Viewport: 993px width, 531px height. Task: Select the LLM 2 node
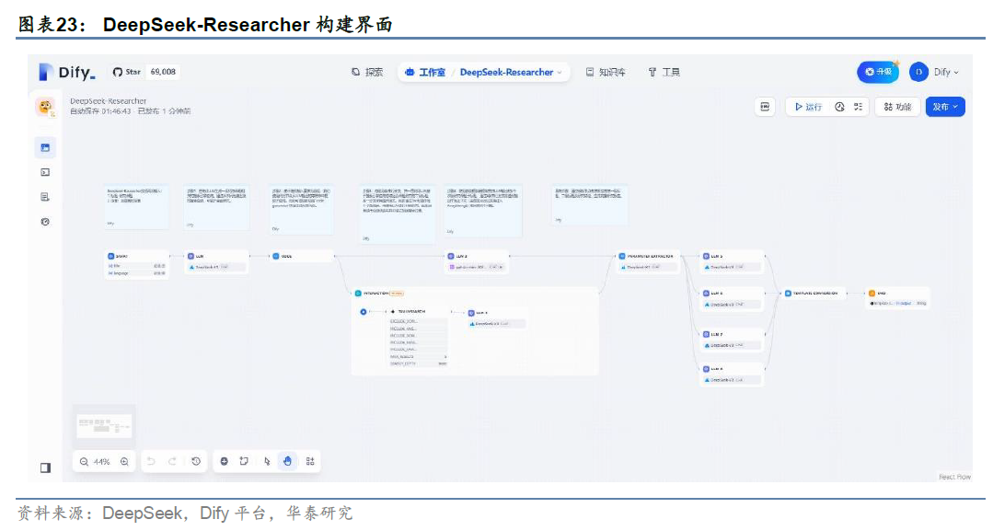click(478, 261)
